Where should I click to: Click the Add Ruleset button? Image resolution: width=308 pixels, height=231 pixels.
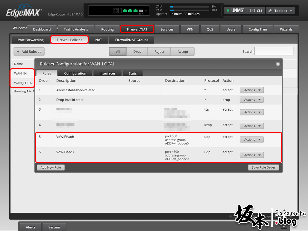[29, 52]
